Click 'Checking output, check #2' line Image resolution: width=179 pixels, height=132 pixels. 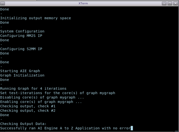click(28, 111)
